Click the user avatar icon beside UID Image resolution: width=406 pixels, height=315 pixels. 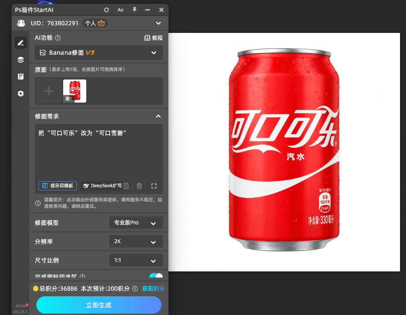pyautogui.click(x=21, y=23)
